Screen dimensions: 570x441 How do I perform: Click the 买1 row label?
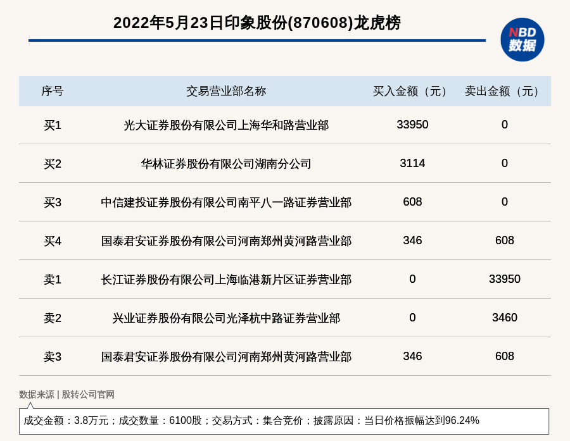(53, 125)
